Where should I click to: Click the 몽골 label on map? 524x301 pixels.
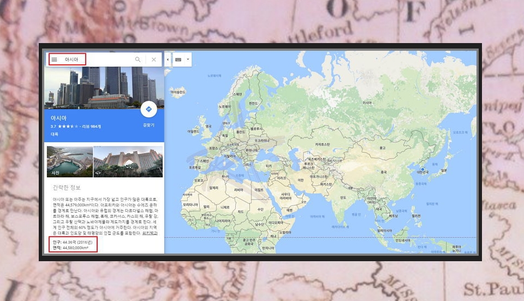point(383,148)
